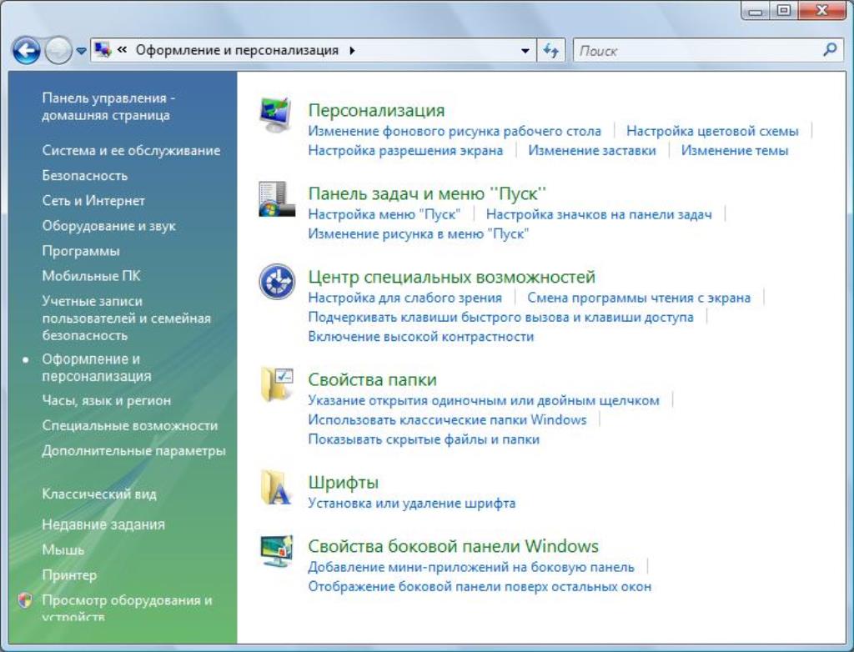Image resolution: width=854 pixels, height=652 pixels.
Task: Open Свойства папки heading link
Action: click(372, 379)
